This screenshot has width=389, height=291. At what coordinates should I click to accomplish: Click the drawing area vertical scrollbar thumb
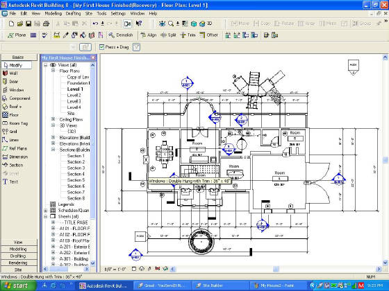tap(385, 160)
